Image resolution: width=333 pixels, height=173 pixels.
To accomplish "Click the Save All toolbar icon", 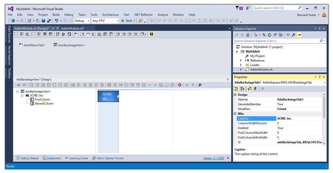I will click(x=49, y=21).
